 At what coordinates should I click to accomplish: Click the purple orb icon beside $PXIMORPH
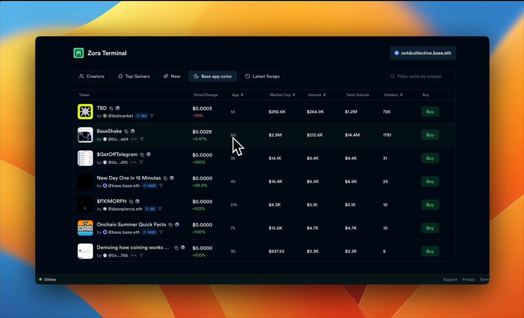coord(138,201)
